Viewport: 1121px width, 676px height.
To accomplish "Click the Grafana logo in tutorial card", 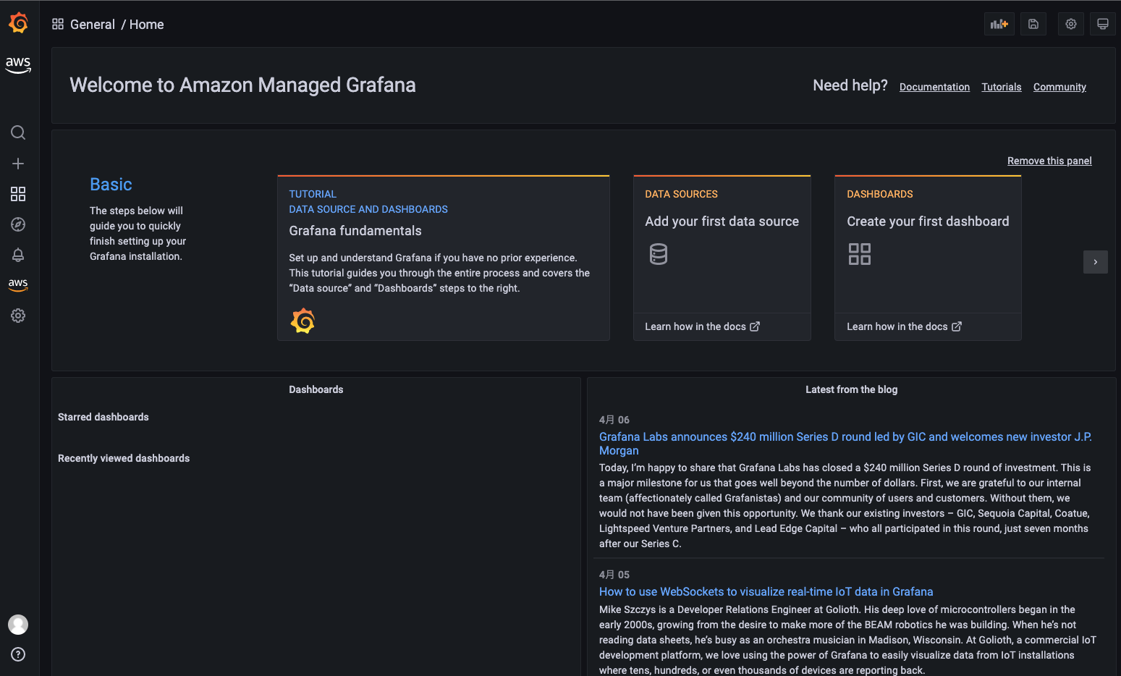I will point(303,321).
